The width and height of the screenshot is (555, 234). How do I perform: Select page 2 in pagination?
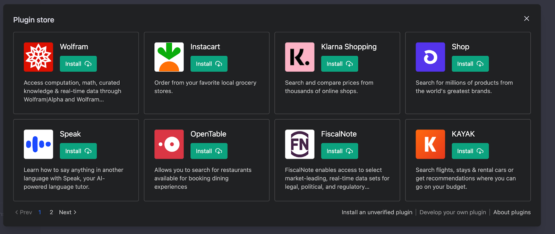(x=51, y=212)
